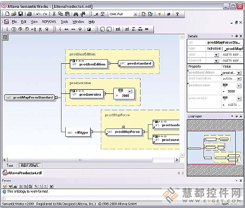Click the diagram's vertical scroll up arrow
This screenshot has width=245, height=208.
pyautogui.click(x=182, y=37)
